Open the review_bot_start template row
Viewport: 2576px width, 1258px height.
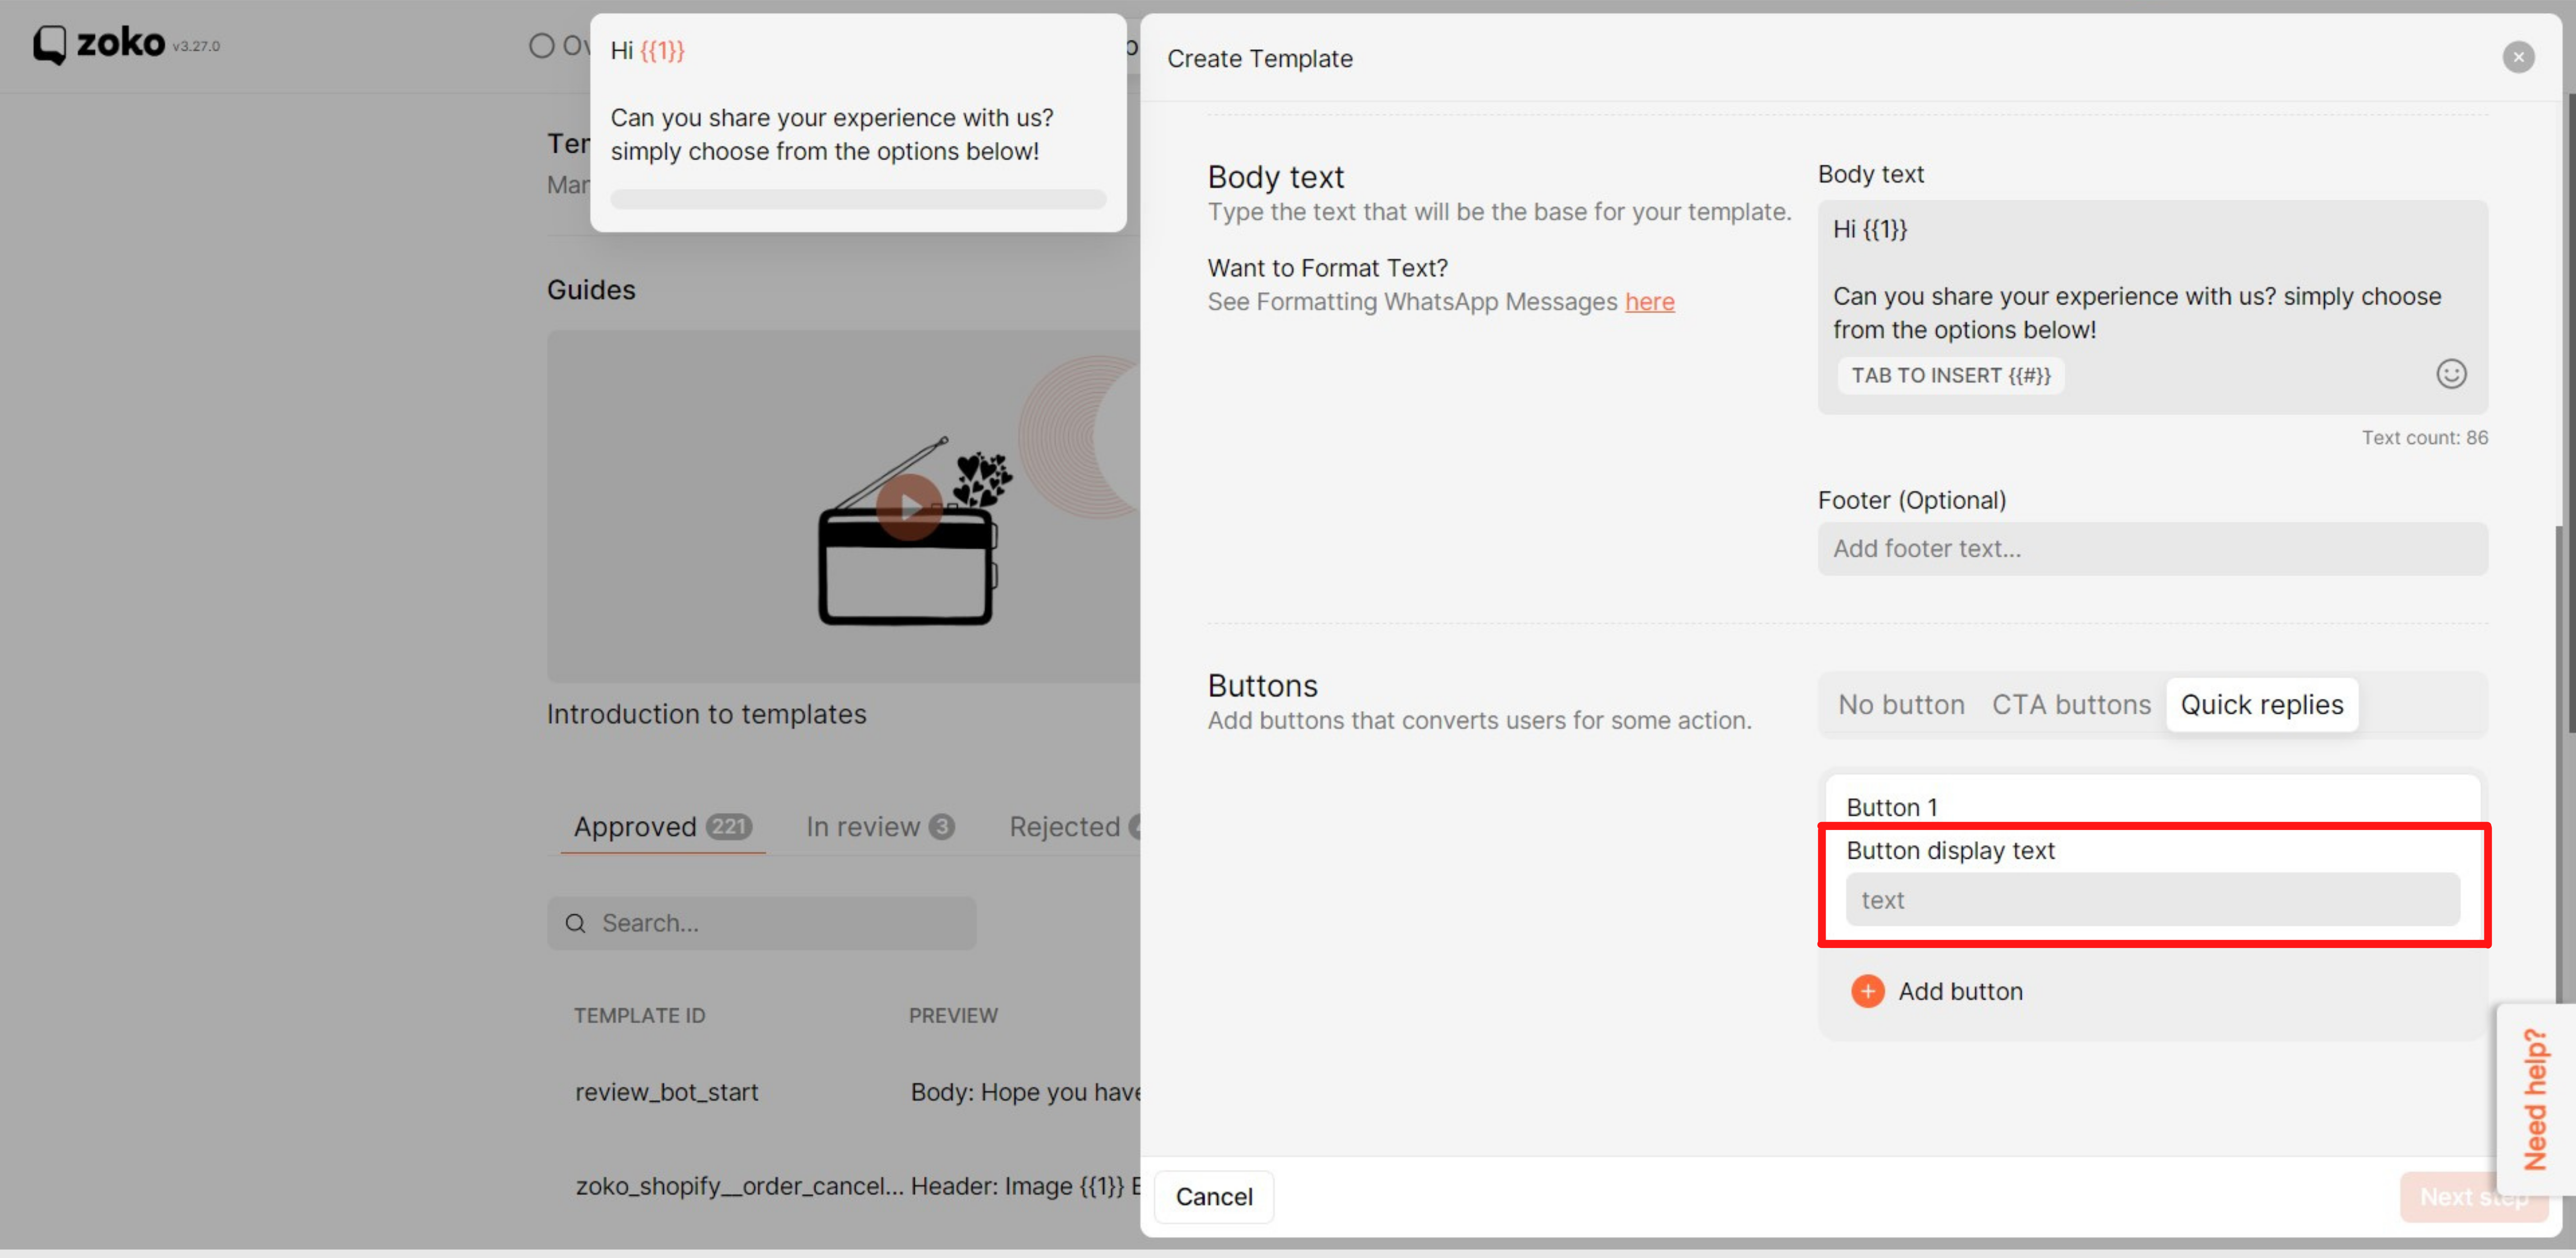click(x=843, y=1092)
